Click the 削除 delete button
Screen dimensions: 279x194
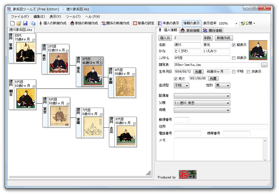[208, 38]
